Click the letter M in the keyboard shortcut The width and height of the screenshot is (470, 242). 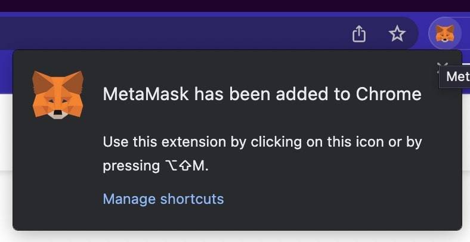point(198,166)
